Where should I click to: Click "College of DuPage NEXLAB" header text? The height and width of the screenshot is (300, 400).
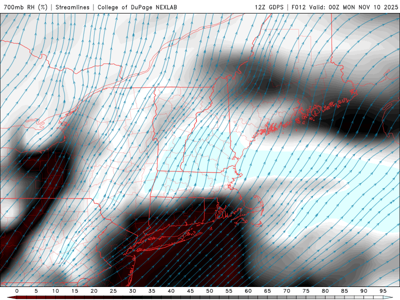[x=137, y=7]
